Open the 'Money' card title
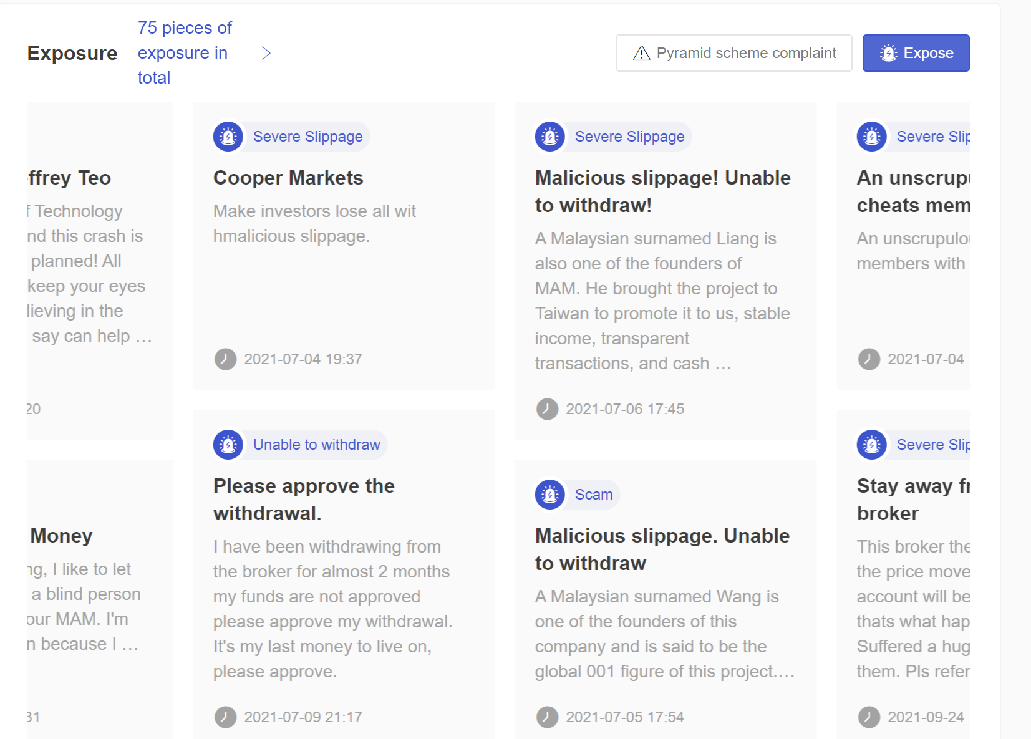1031x739 pixels. tap(61, 536)
